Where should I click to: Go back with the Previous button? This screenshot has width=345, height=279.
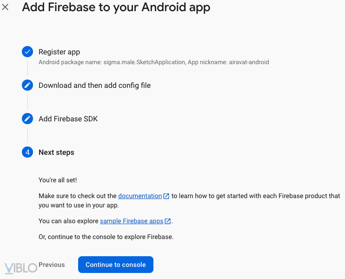pyautogui.click(x=52, y=265)
